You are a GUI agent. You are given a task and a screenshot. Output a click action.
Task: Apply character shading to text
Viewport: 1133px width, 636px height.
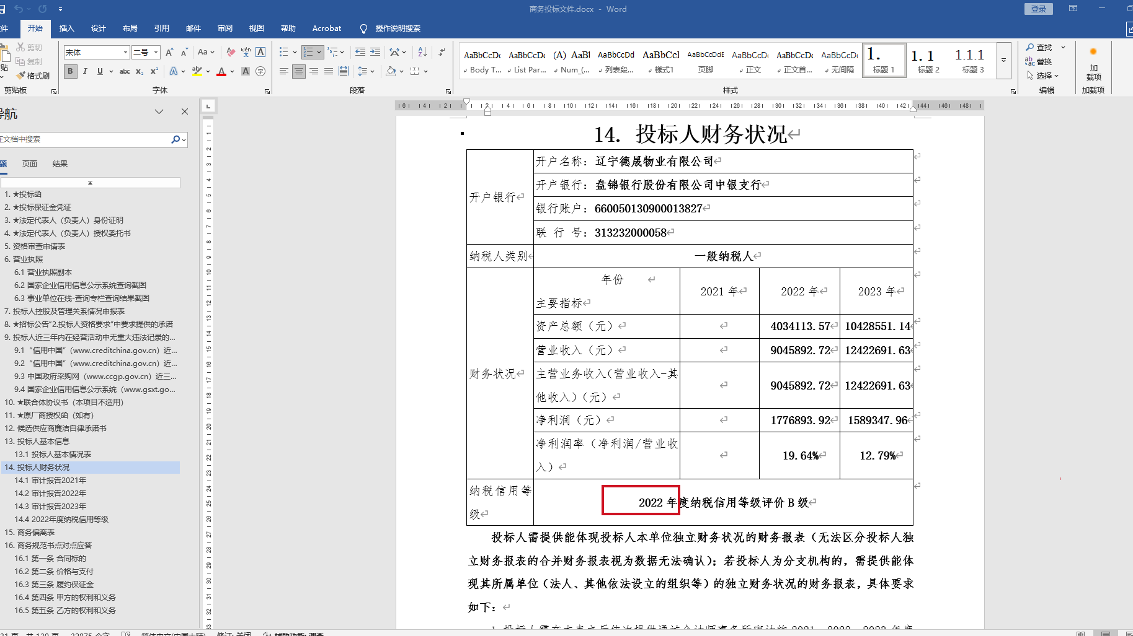click(246, 71)
